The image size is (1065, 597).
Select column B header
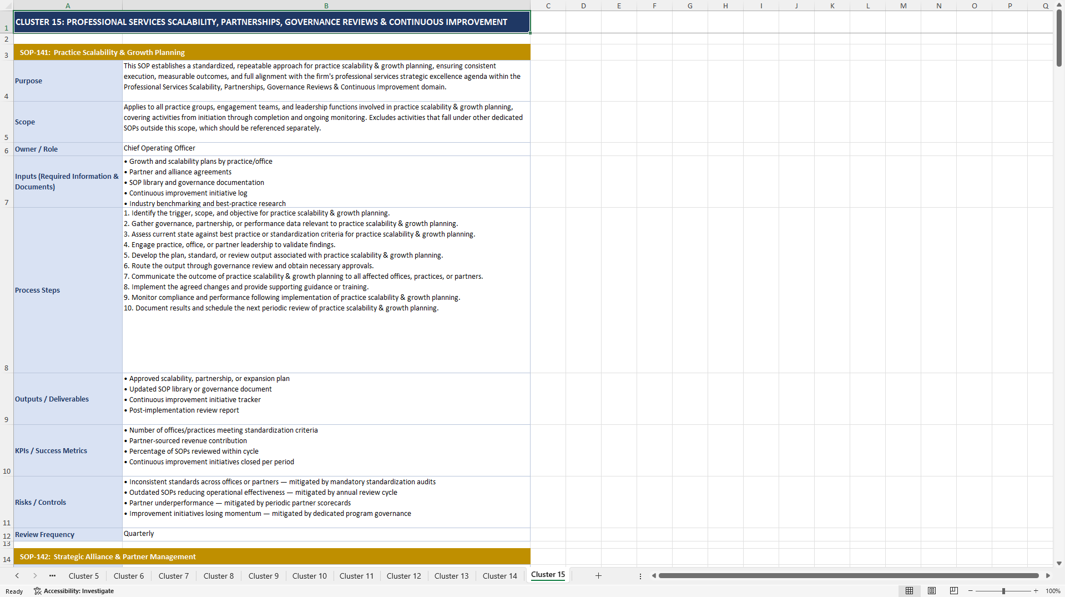pos(326,6)
